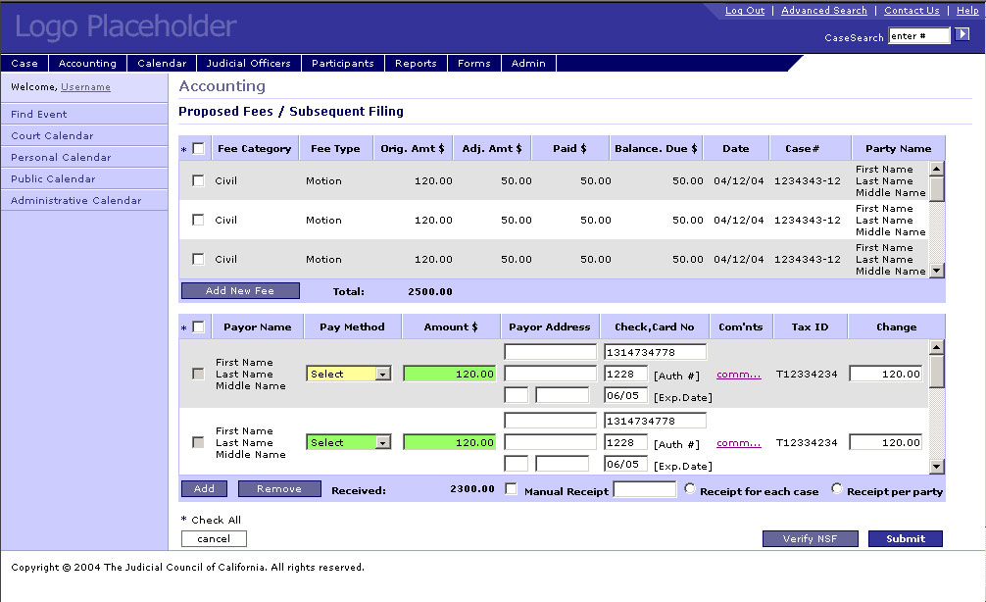The image size is (986, 602).
Task: Open Court Calendar in the sidebar
Action: 53,136
